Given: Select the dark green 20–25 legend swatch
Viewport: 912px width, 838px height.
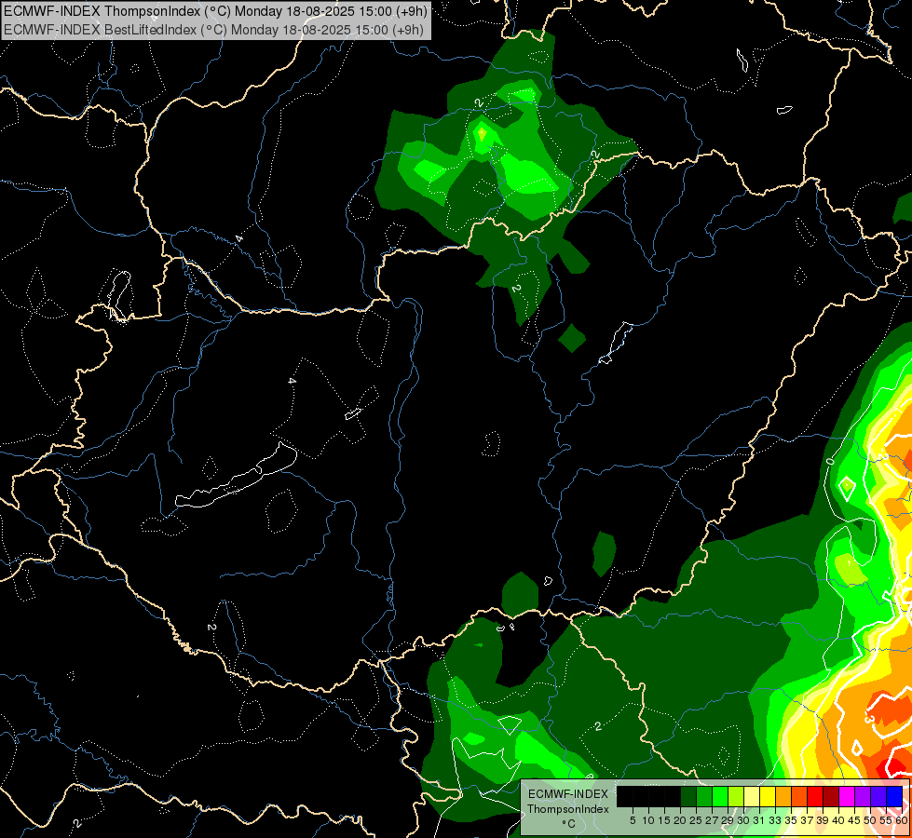Looking at the screenshot, I should coord(688,797).
